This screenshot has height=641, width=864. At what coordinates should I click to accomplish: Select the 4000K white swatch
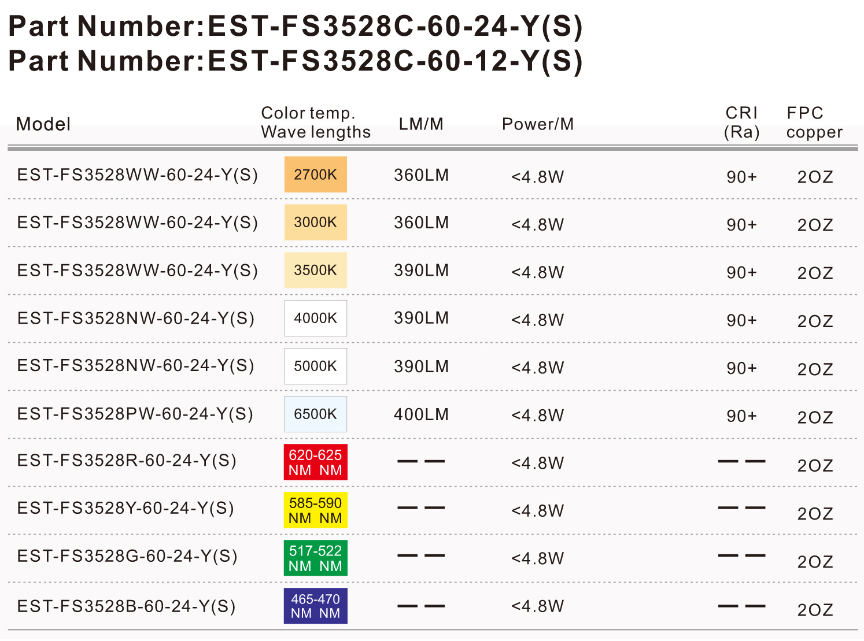315,318
